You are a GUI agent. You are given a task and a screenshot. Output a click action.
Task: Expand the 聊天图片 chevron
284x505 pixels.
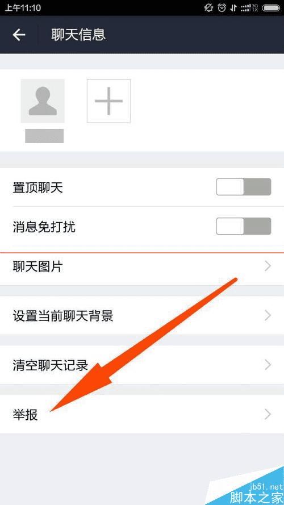point(268,266)
